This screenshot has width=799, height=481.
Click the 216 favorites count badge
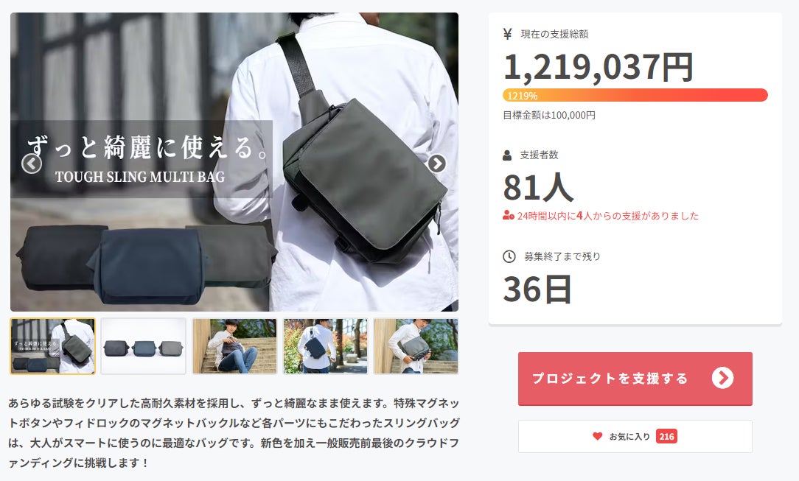pos(666,436)
